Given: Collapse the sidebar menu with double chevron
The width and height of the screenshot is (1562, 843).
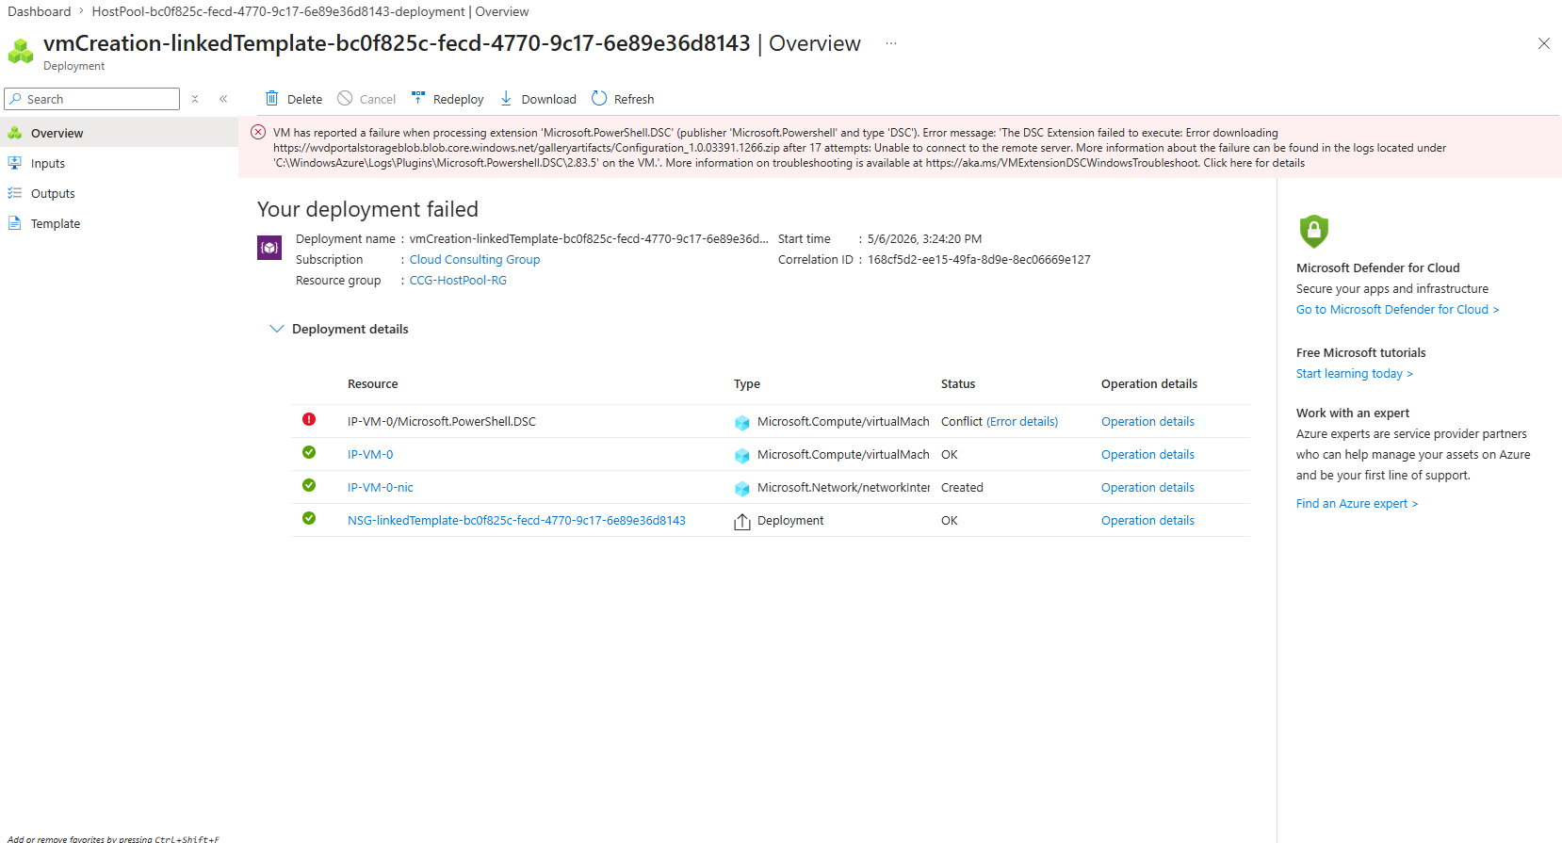Looking at the screenshot, I should 223,99.
